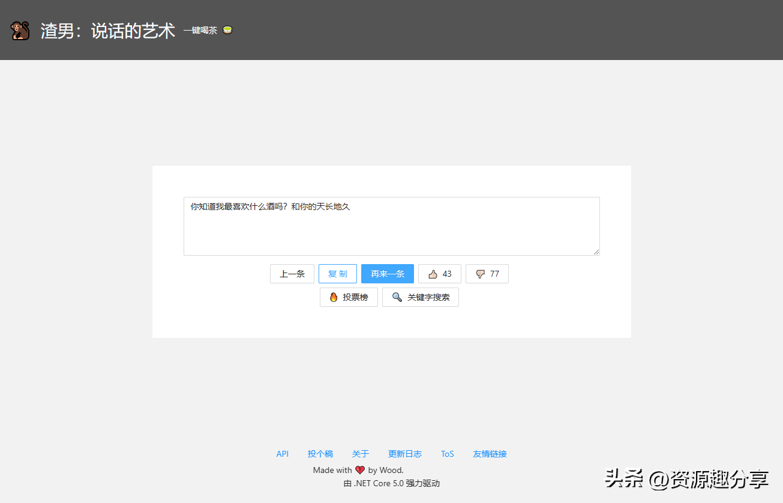The image size is (783, 503).
Task: Focus the quote text area
Action: pyautogui.click(x=392, y=226)
